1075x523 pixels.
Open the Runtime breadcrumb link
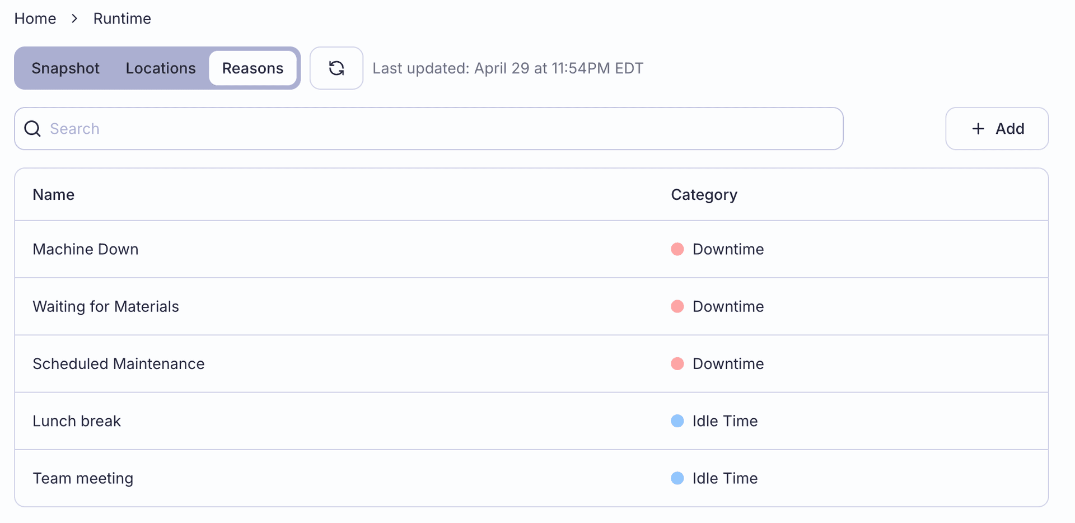[122, 18]
